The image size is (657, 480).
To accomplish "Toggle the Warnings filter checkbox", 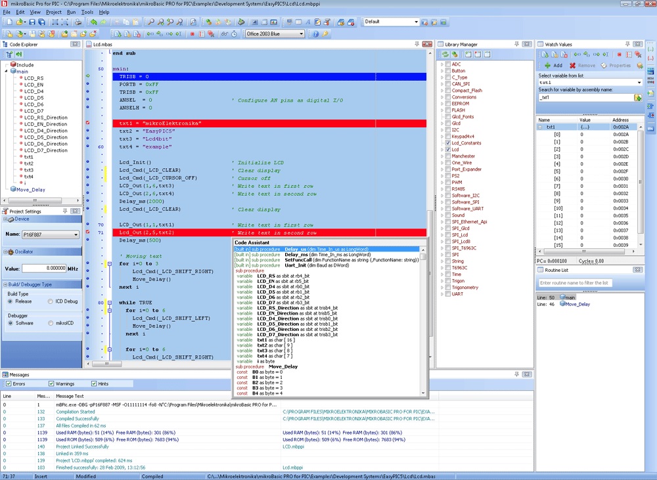I will pos(51,383).
